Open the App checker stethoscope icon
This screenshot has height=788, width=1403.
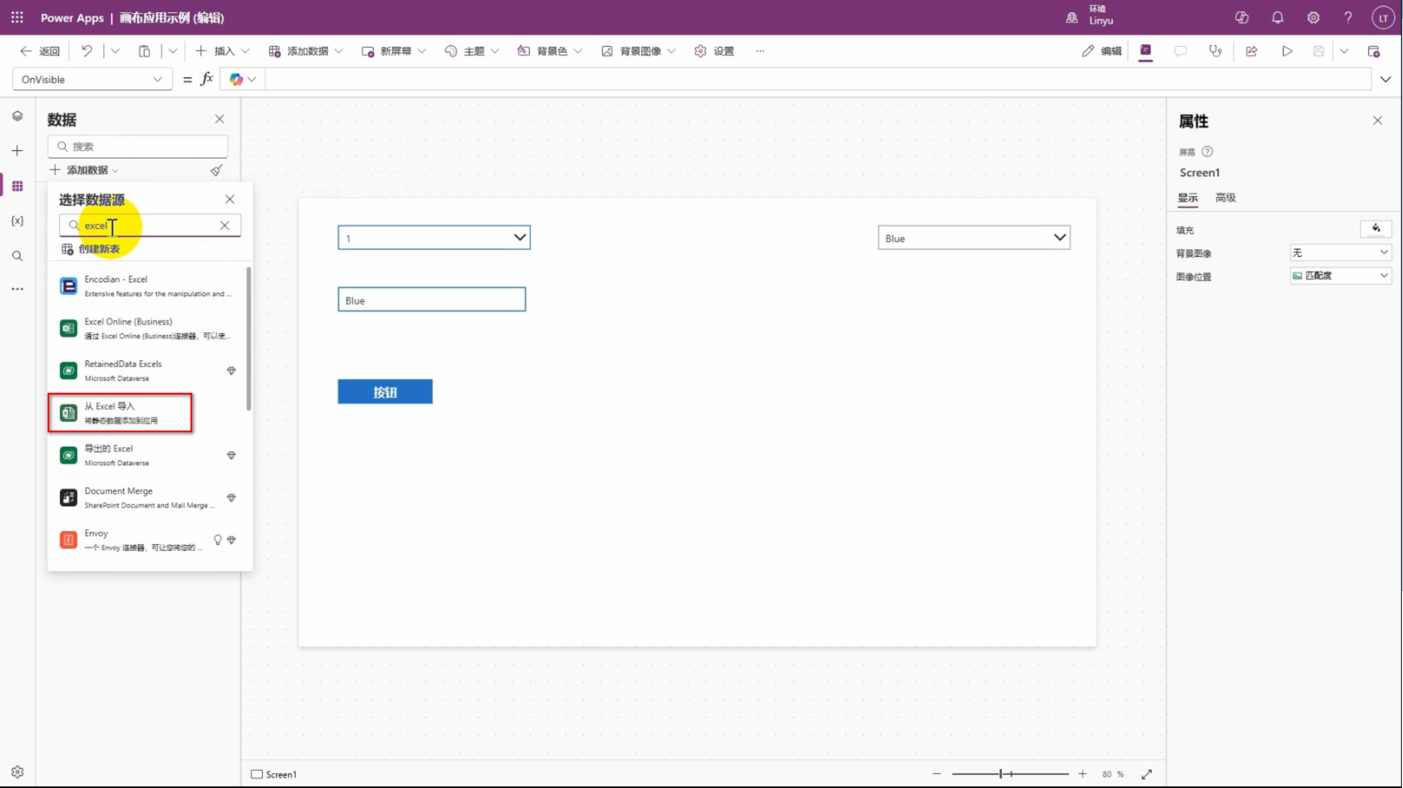point(1215,51)
